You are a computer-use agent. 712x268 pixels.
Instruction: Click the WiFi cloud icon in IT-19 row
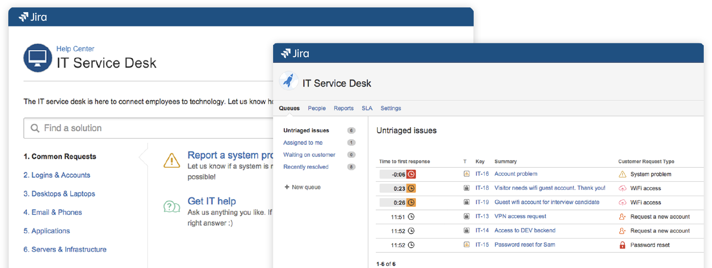pyautogui.click(x=622, y=203)
